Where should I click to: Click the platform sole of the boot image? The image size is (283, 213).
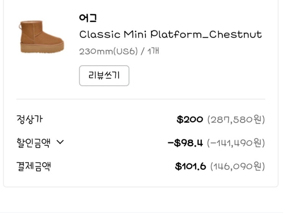[42, 48]
